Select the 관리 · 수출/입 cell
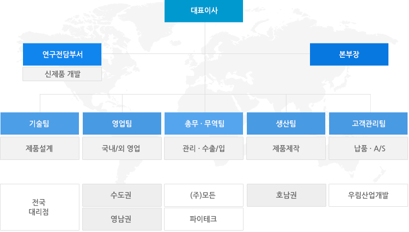This screenshot has width=409, height=232. point(204,148)
